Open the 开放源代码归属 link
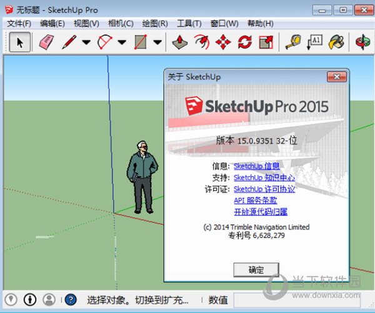This screenshot has height=313, width=375. (x=261, y=212)
